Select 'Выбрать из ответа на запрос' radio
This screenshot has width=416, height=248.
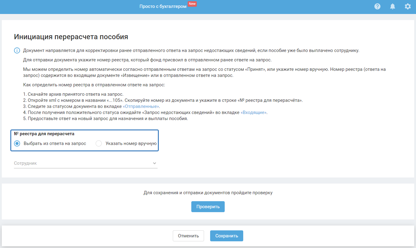tap(17, 143)
